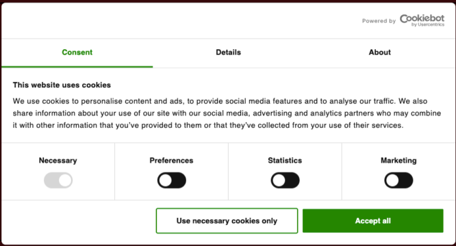This screenshot has width=456, height=246.
Task: Open the About tab
Action: (379, 53)
